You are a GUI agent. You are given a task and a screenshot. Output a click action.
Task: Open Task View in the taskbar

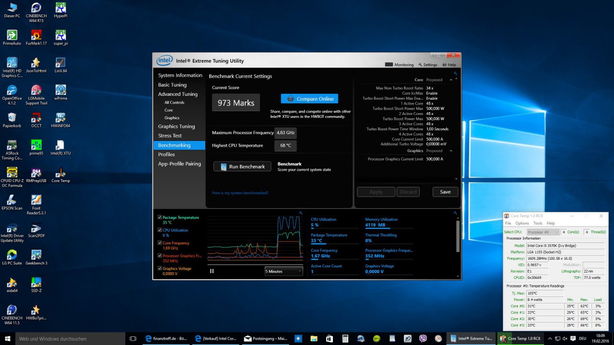[133, 338]
